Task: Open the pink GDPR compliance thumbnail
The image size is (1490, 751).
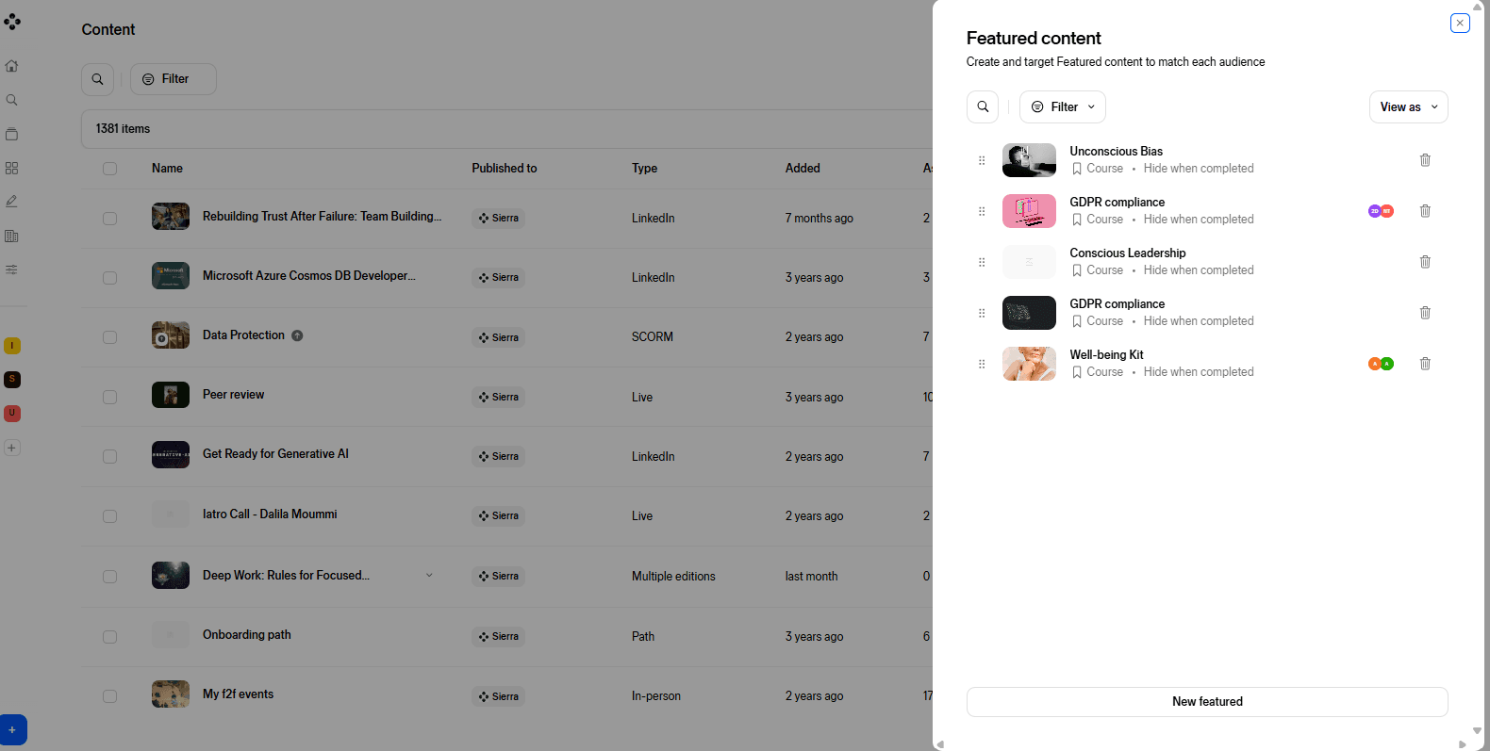Action: [x=1029, y=211]
